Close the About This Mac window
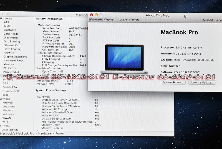222x149 pixels. (x=92, y=15)
